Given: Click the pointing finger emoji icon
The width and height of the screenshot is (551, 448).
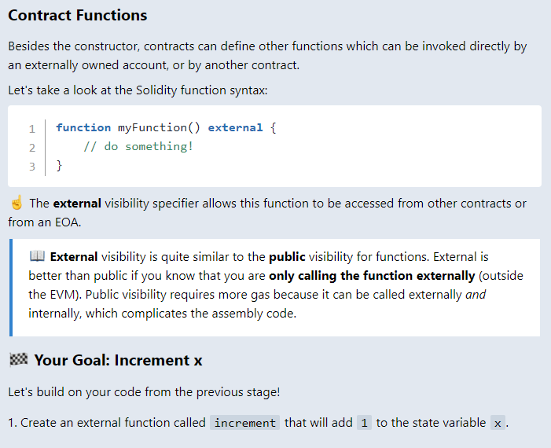Looking at the screenshot, I should click(17, 204).
